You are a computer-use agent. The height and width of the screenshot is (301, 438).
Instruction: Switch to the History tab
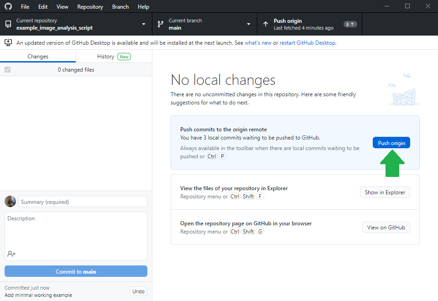click(114, 57)
